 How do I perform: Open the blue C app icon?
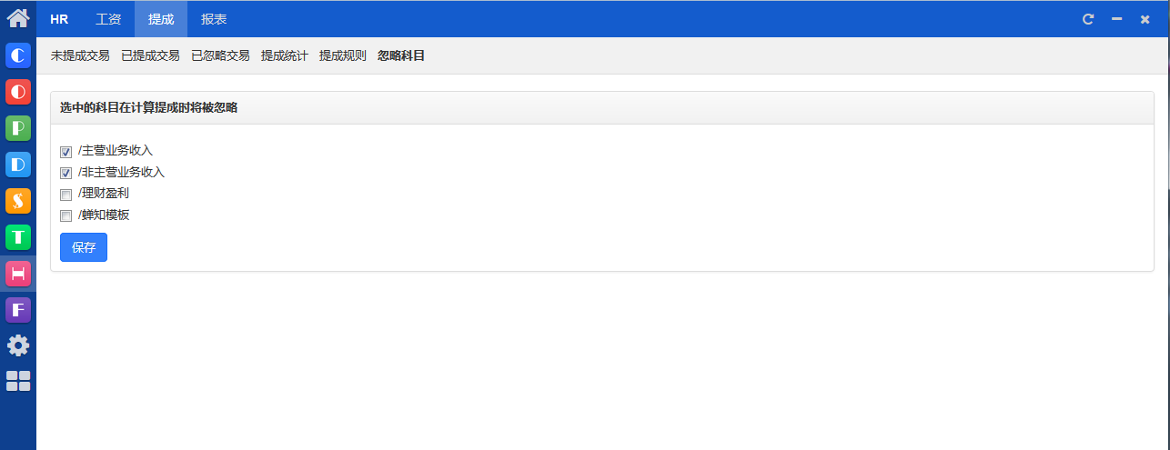18,55
